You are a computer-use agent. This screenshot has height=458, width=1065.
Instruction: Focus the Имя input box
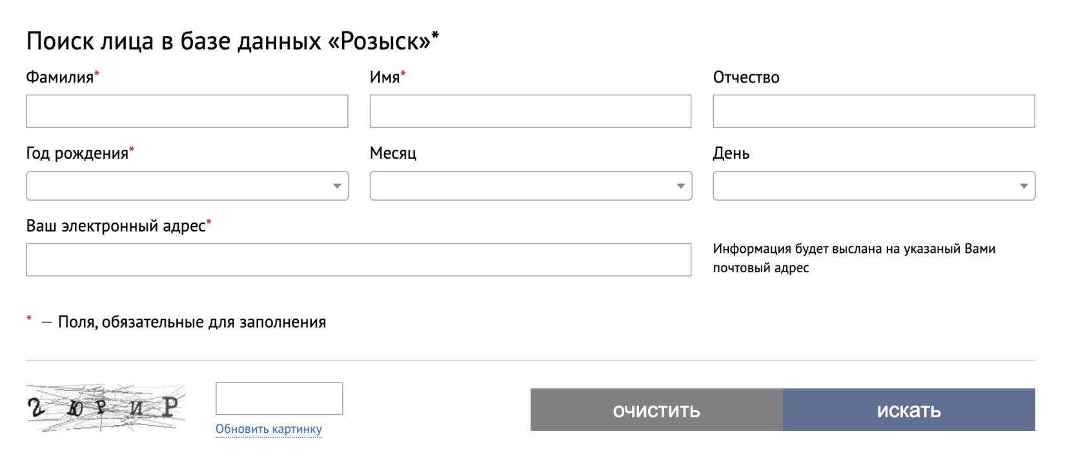530,111
